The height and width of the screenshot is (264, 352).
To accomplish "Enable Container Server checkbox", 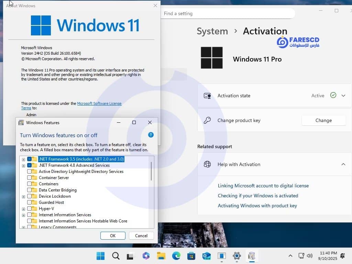I will [30, 178].
